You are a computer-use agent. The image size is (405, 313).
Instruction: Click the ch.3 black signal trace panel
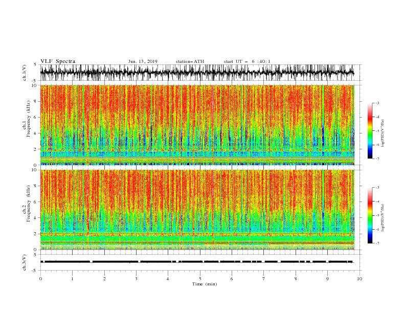point(201,262)
